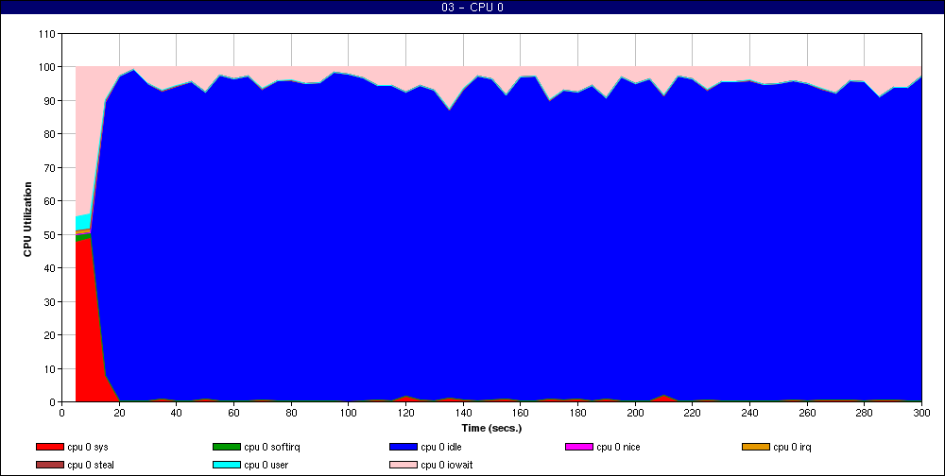Click the y-axis value 80
945x476 pixels.
[x=50, y=134]
